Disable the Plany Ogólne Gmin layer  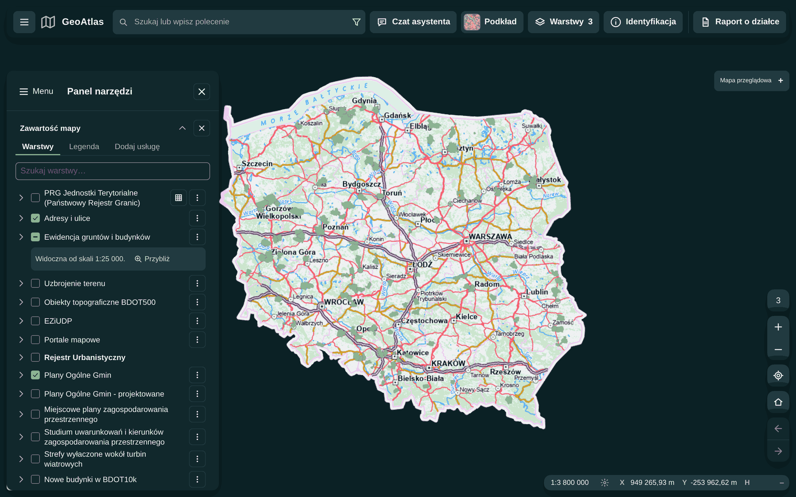pyautogui.click(x=35, y=375)
